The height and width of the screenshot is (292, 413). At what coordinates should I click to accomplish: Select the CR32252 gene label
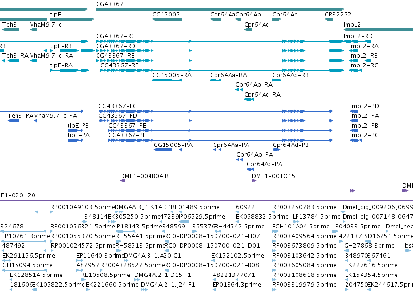click(338, 15)
